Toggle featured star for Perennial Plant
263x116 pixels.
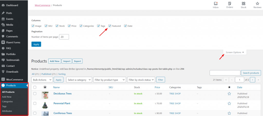229,104
